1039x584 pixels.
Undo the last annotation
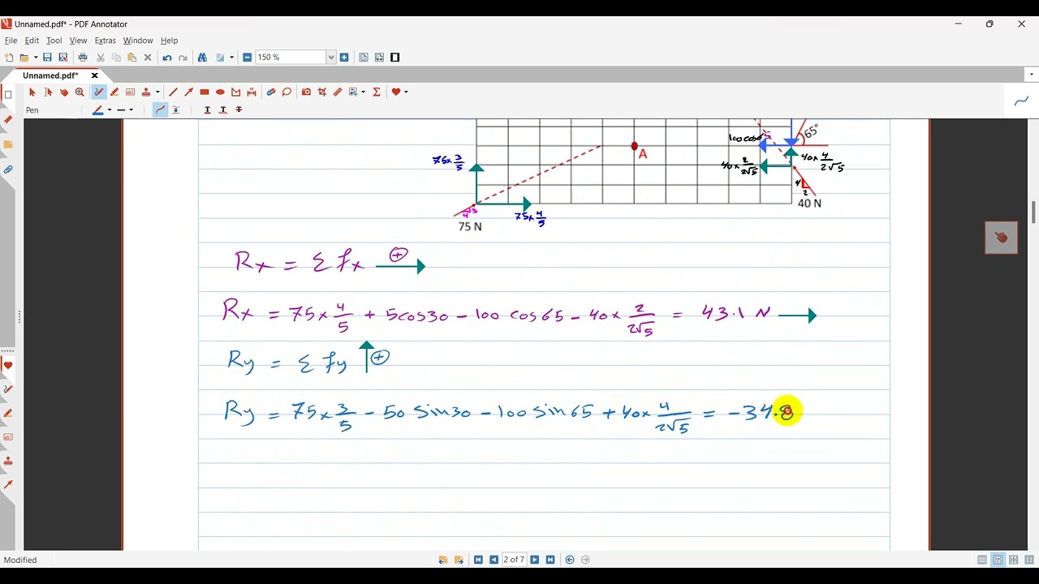(x=167, y=58)
